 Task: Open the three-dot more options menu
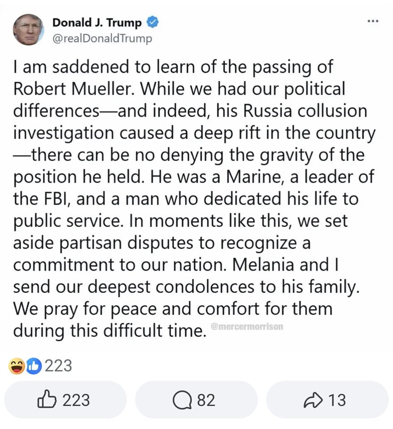click(x=372, y=21)
